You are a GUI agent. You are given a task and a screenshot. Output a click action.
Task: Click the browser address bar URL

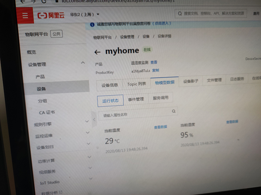click(x=118, y=1)
